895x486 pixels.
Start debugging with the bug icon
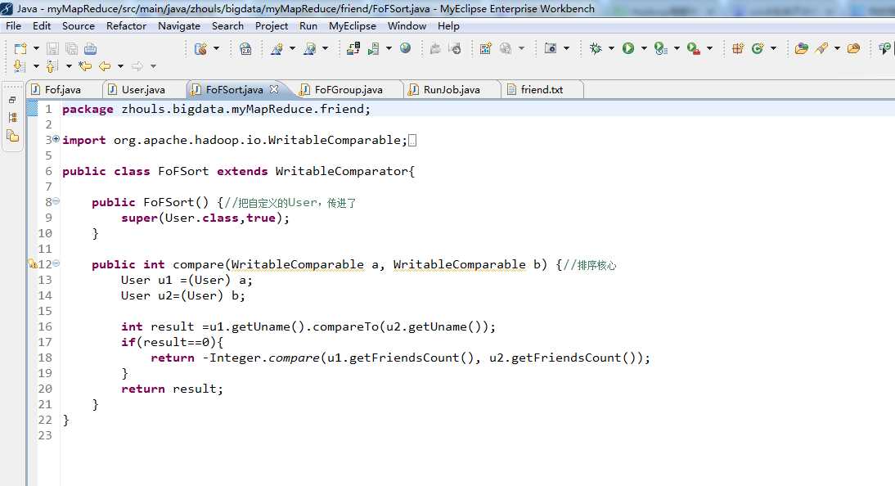coord(596,48)
